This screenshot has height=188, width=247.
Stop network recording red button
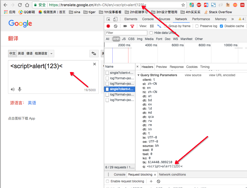pyautogui.click(x=108, y=26)
